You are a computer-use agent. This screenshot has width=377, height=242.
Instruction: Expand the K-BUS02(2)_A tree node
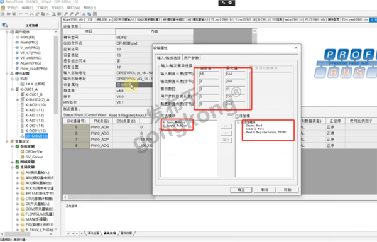pyautogui.click(x=18, y=99)
